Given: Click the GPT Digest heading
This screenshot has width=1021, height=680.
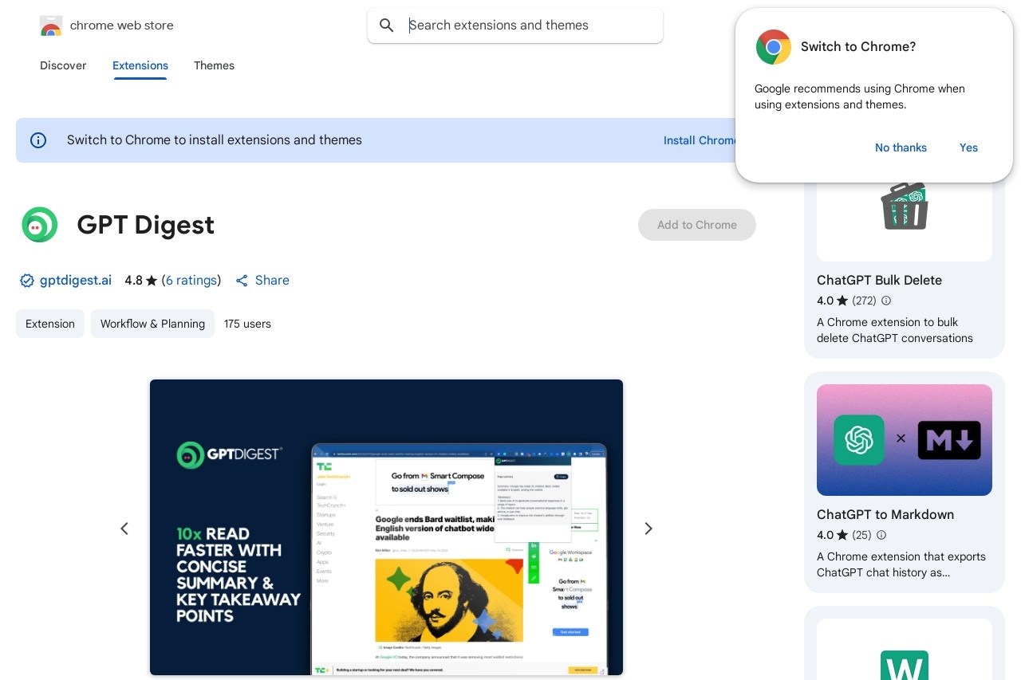Looking at the screenshot, I should 145,225.
